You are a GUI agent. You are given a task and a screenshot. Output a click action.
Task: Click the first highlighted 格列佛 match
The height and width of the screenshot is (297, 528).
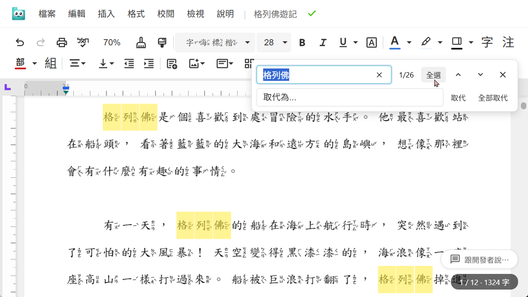(130, 117)
